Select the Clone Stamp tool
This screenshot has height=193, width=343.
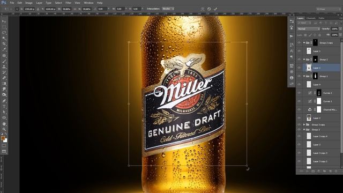[4, 66]
